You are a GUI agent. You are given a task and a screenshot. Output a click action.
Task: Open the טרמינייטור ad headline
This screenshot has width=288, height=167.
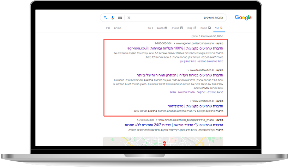196,106
